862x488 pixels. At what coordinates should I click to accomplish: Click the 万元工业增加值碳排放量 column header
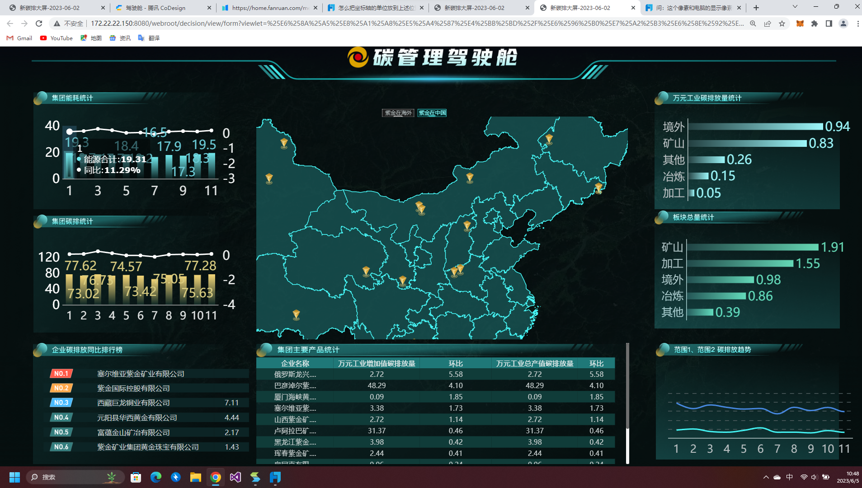(377, 363)
